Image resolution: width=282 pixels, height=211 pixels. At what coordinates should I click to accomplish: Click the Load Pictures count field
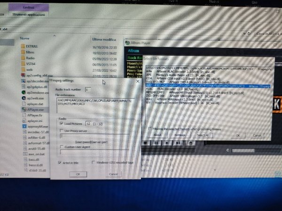coord(88,124)
